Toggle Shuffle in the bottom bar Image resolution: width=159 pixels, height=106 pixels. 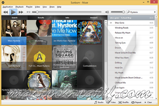[x=123, y=102]
